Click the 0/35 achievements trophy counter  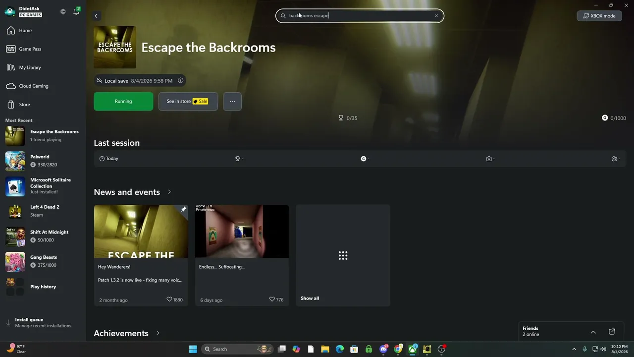click(348, 118)
